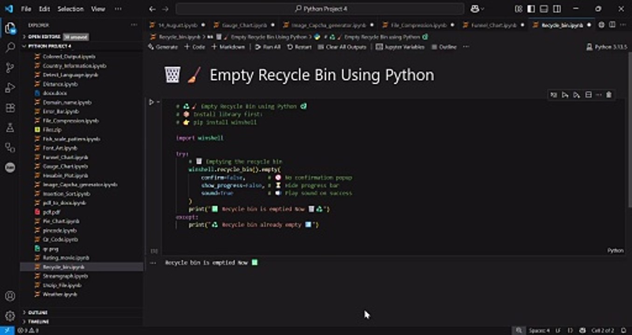This screenshot has height=335, width=632.
Task: Add a new Code cell
Action: pyautogui.click(x=194, y=47)
